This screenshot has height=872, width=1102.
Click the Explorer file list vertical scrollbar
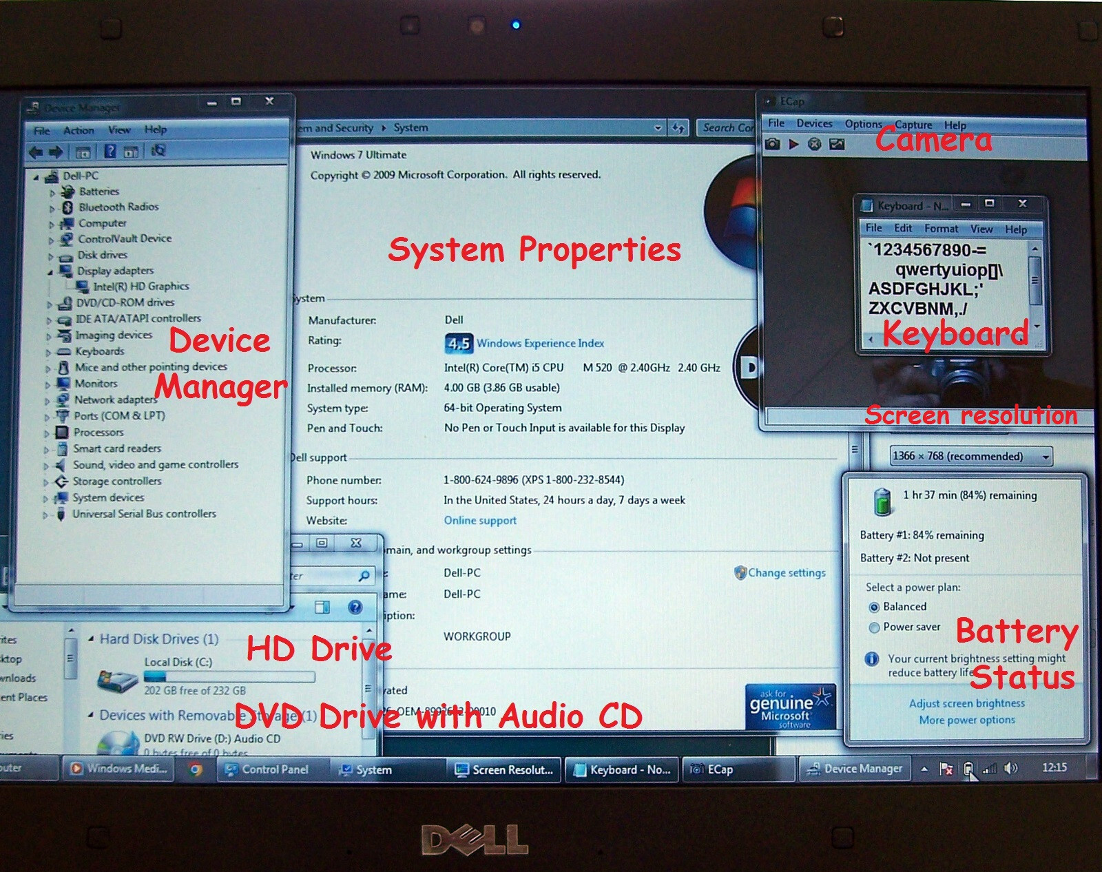pyautogui.click(x=369, y=690)
